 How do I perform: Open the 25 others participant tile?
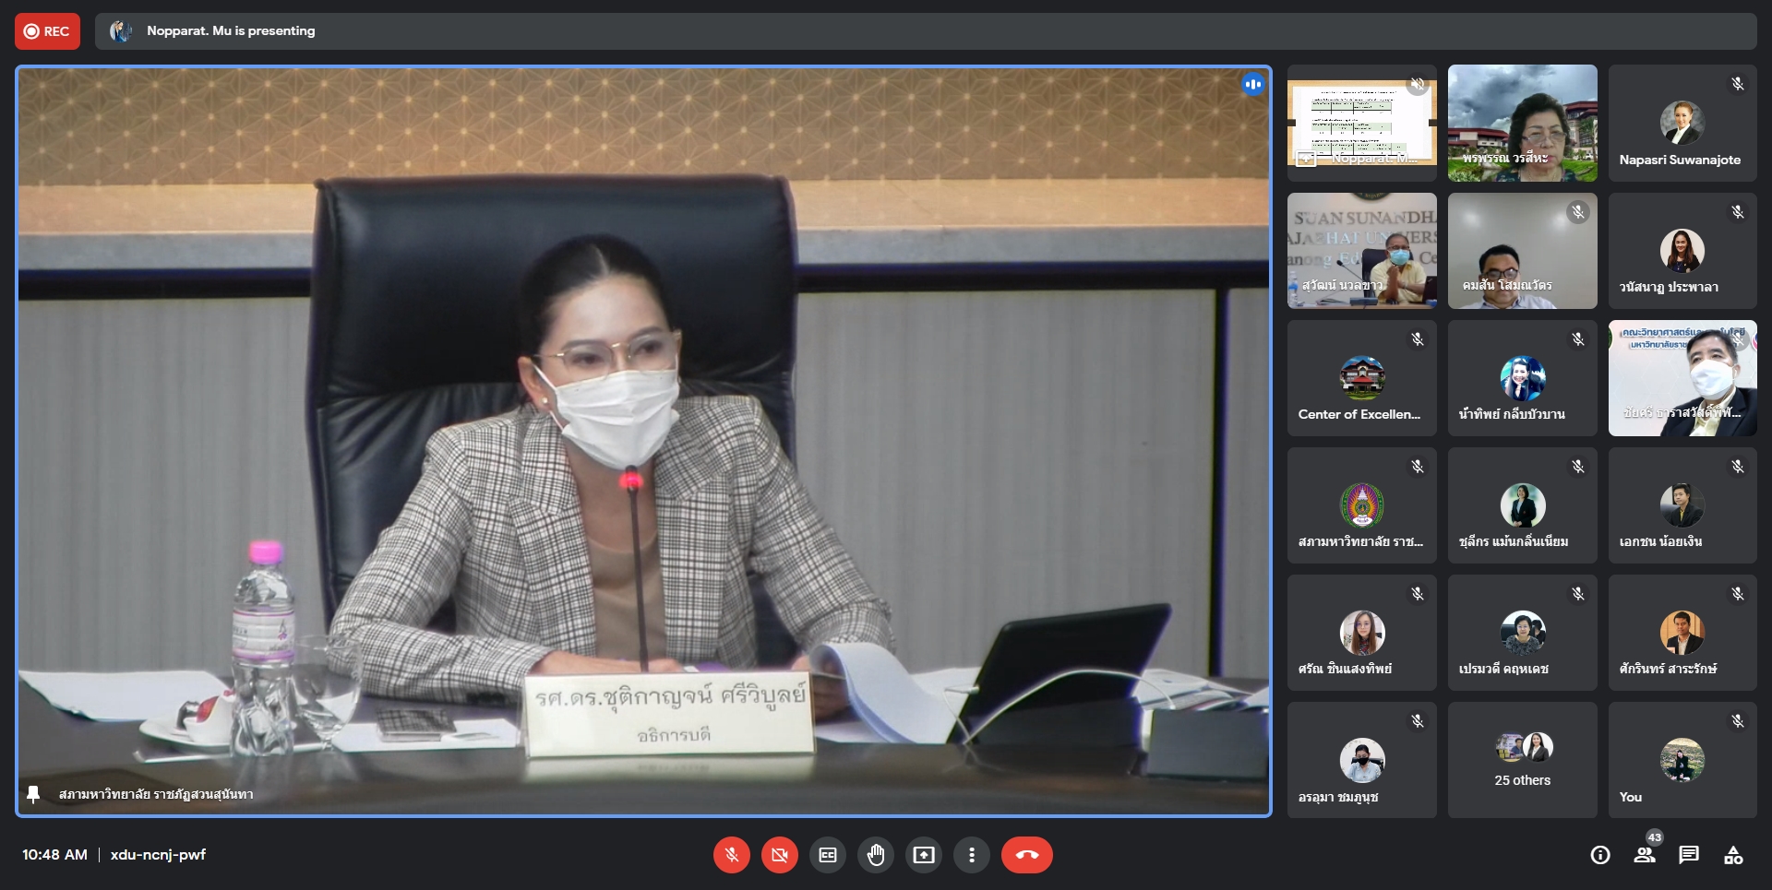[1522, 760]
